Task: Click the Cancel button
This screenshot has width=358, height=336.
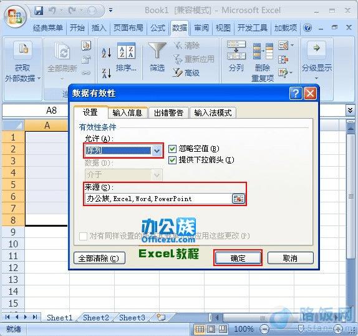Action: click(290, 259)
